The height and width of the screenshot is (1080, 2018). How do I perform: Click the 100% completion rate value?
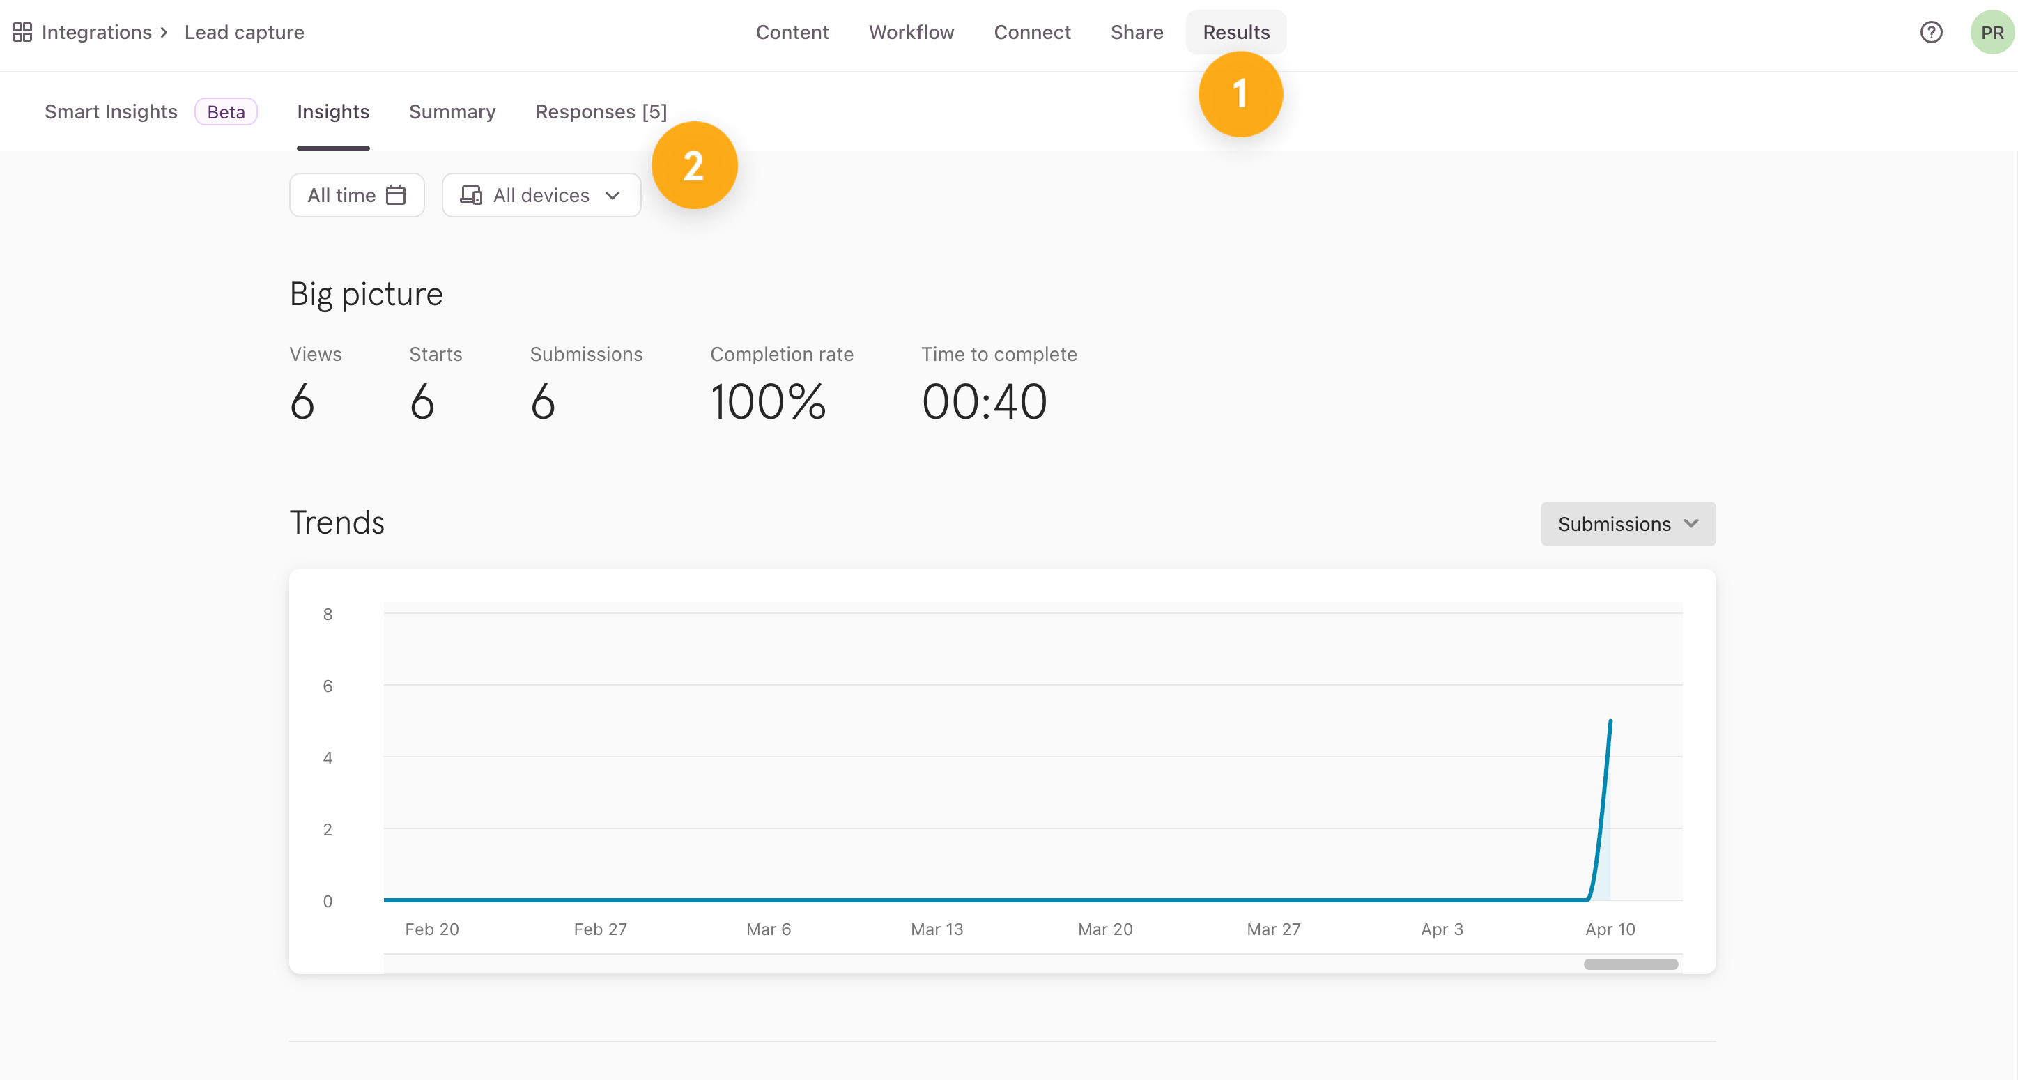[x=768, y=402]
